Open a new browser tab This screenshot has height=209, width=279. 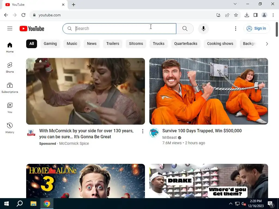point(74,5)
